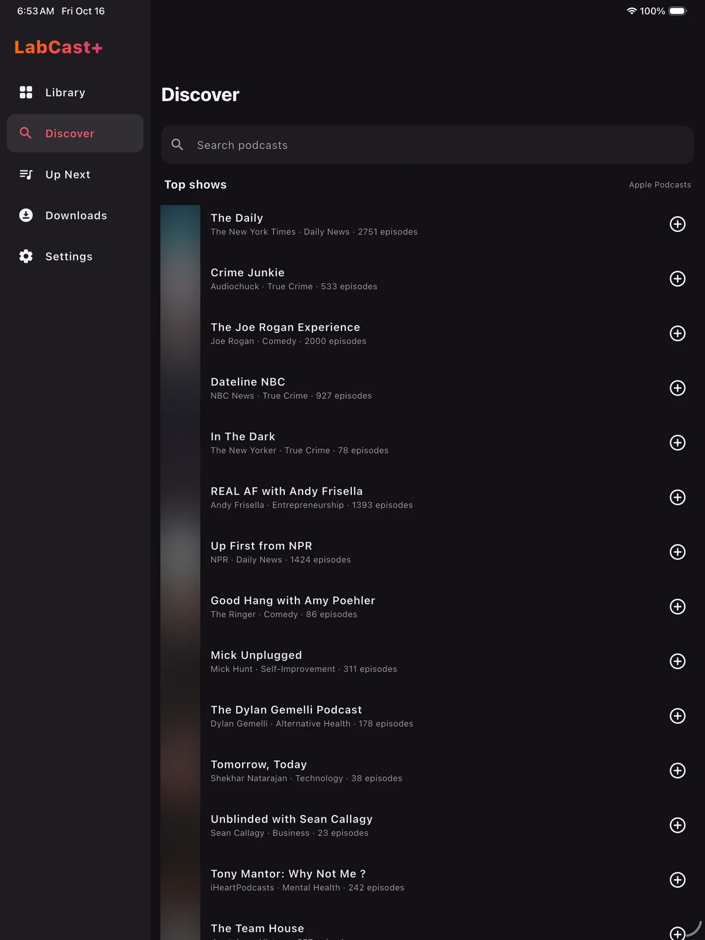Click 'Dylan Gemelli · Alternative Health · 178 episodes'
Image resolution: width=705 pixels, height=940 pixels.
point(312,724)
